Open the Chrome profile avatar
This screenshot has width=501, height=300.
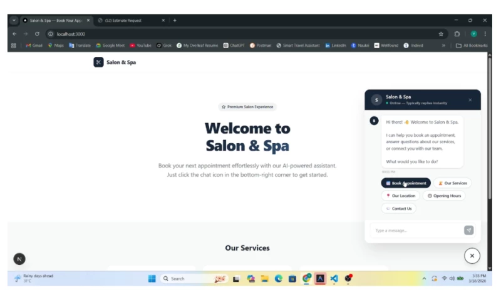click(x=473, y=34)
